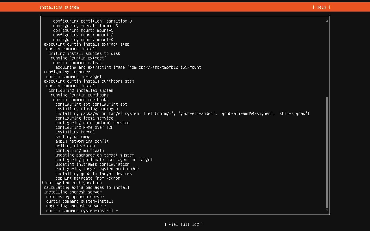Select the "acquiring and extracting image" log line
Image resolution: width=370 pixels, height=231 pixels.
tap(128, 67)
